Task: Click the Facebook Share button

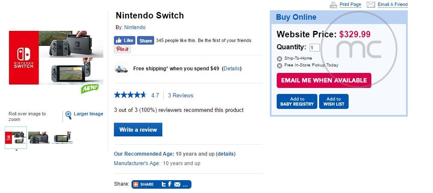Action: click(146, 40)
